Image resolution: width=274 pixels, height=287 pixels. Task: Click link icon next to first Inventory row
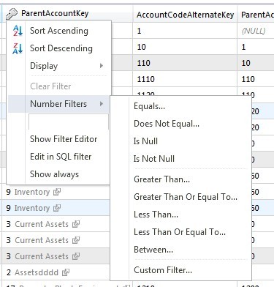click(57, 192)
